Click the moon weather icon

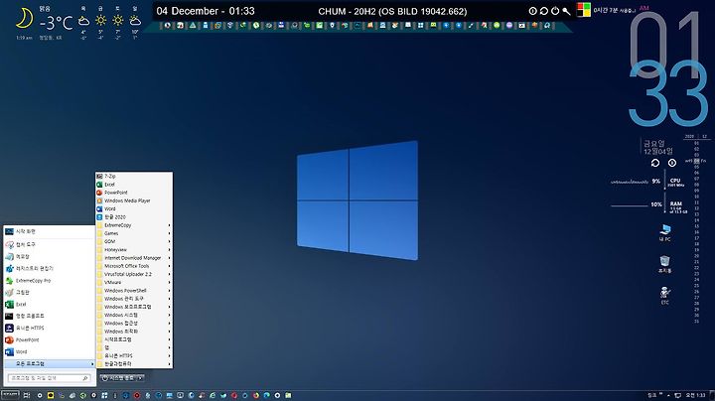[x=24, y=19]
